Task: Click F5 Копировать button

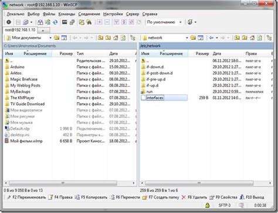Action: pos(91,197)
